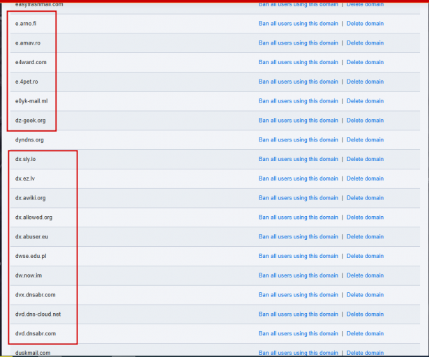Delete domain dx.sly.io
Image resolution: width=429 pixels, height=357 pixels.
coord(365,160)
